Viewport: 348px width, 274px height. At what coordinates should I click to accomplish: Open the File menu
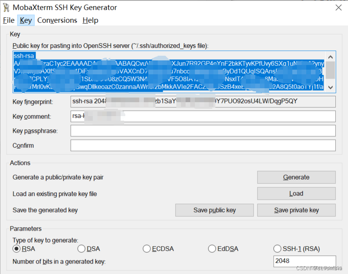(x=9, y=20)
